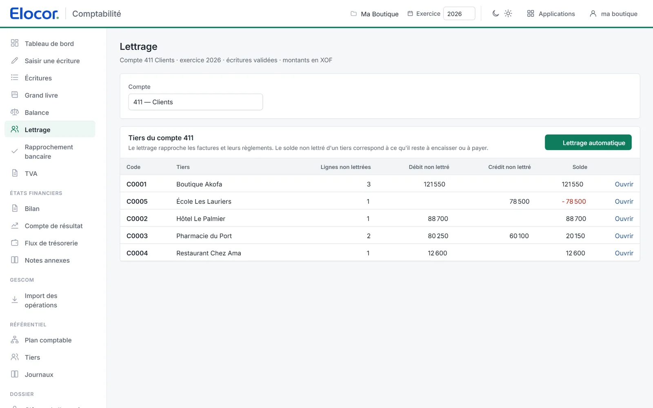The width and height of the screenshot is (653, 408).
Task: Open the Flux de trésorerie report
Action: [x=50, y=243]
